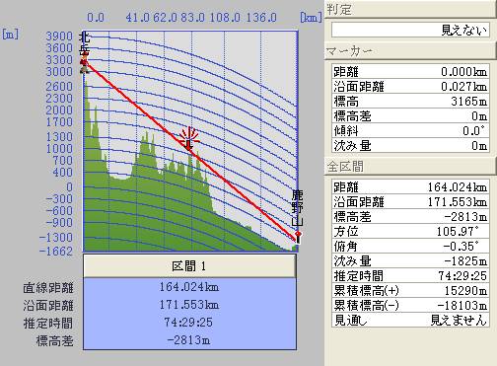The height and width of the screenshot is (366, 497).
Task: Click the 直線距離 164.024km cell
Action: (x=189, y=287)
